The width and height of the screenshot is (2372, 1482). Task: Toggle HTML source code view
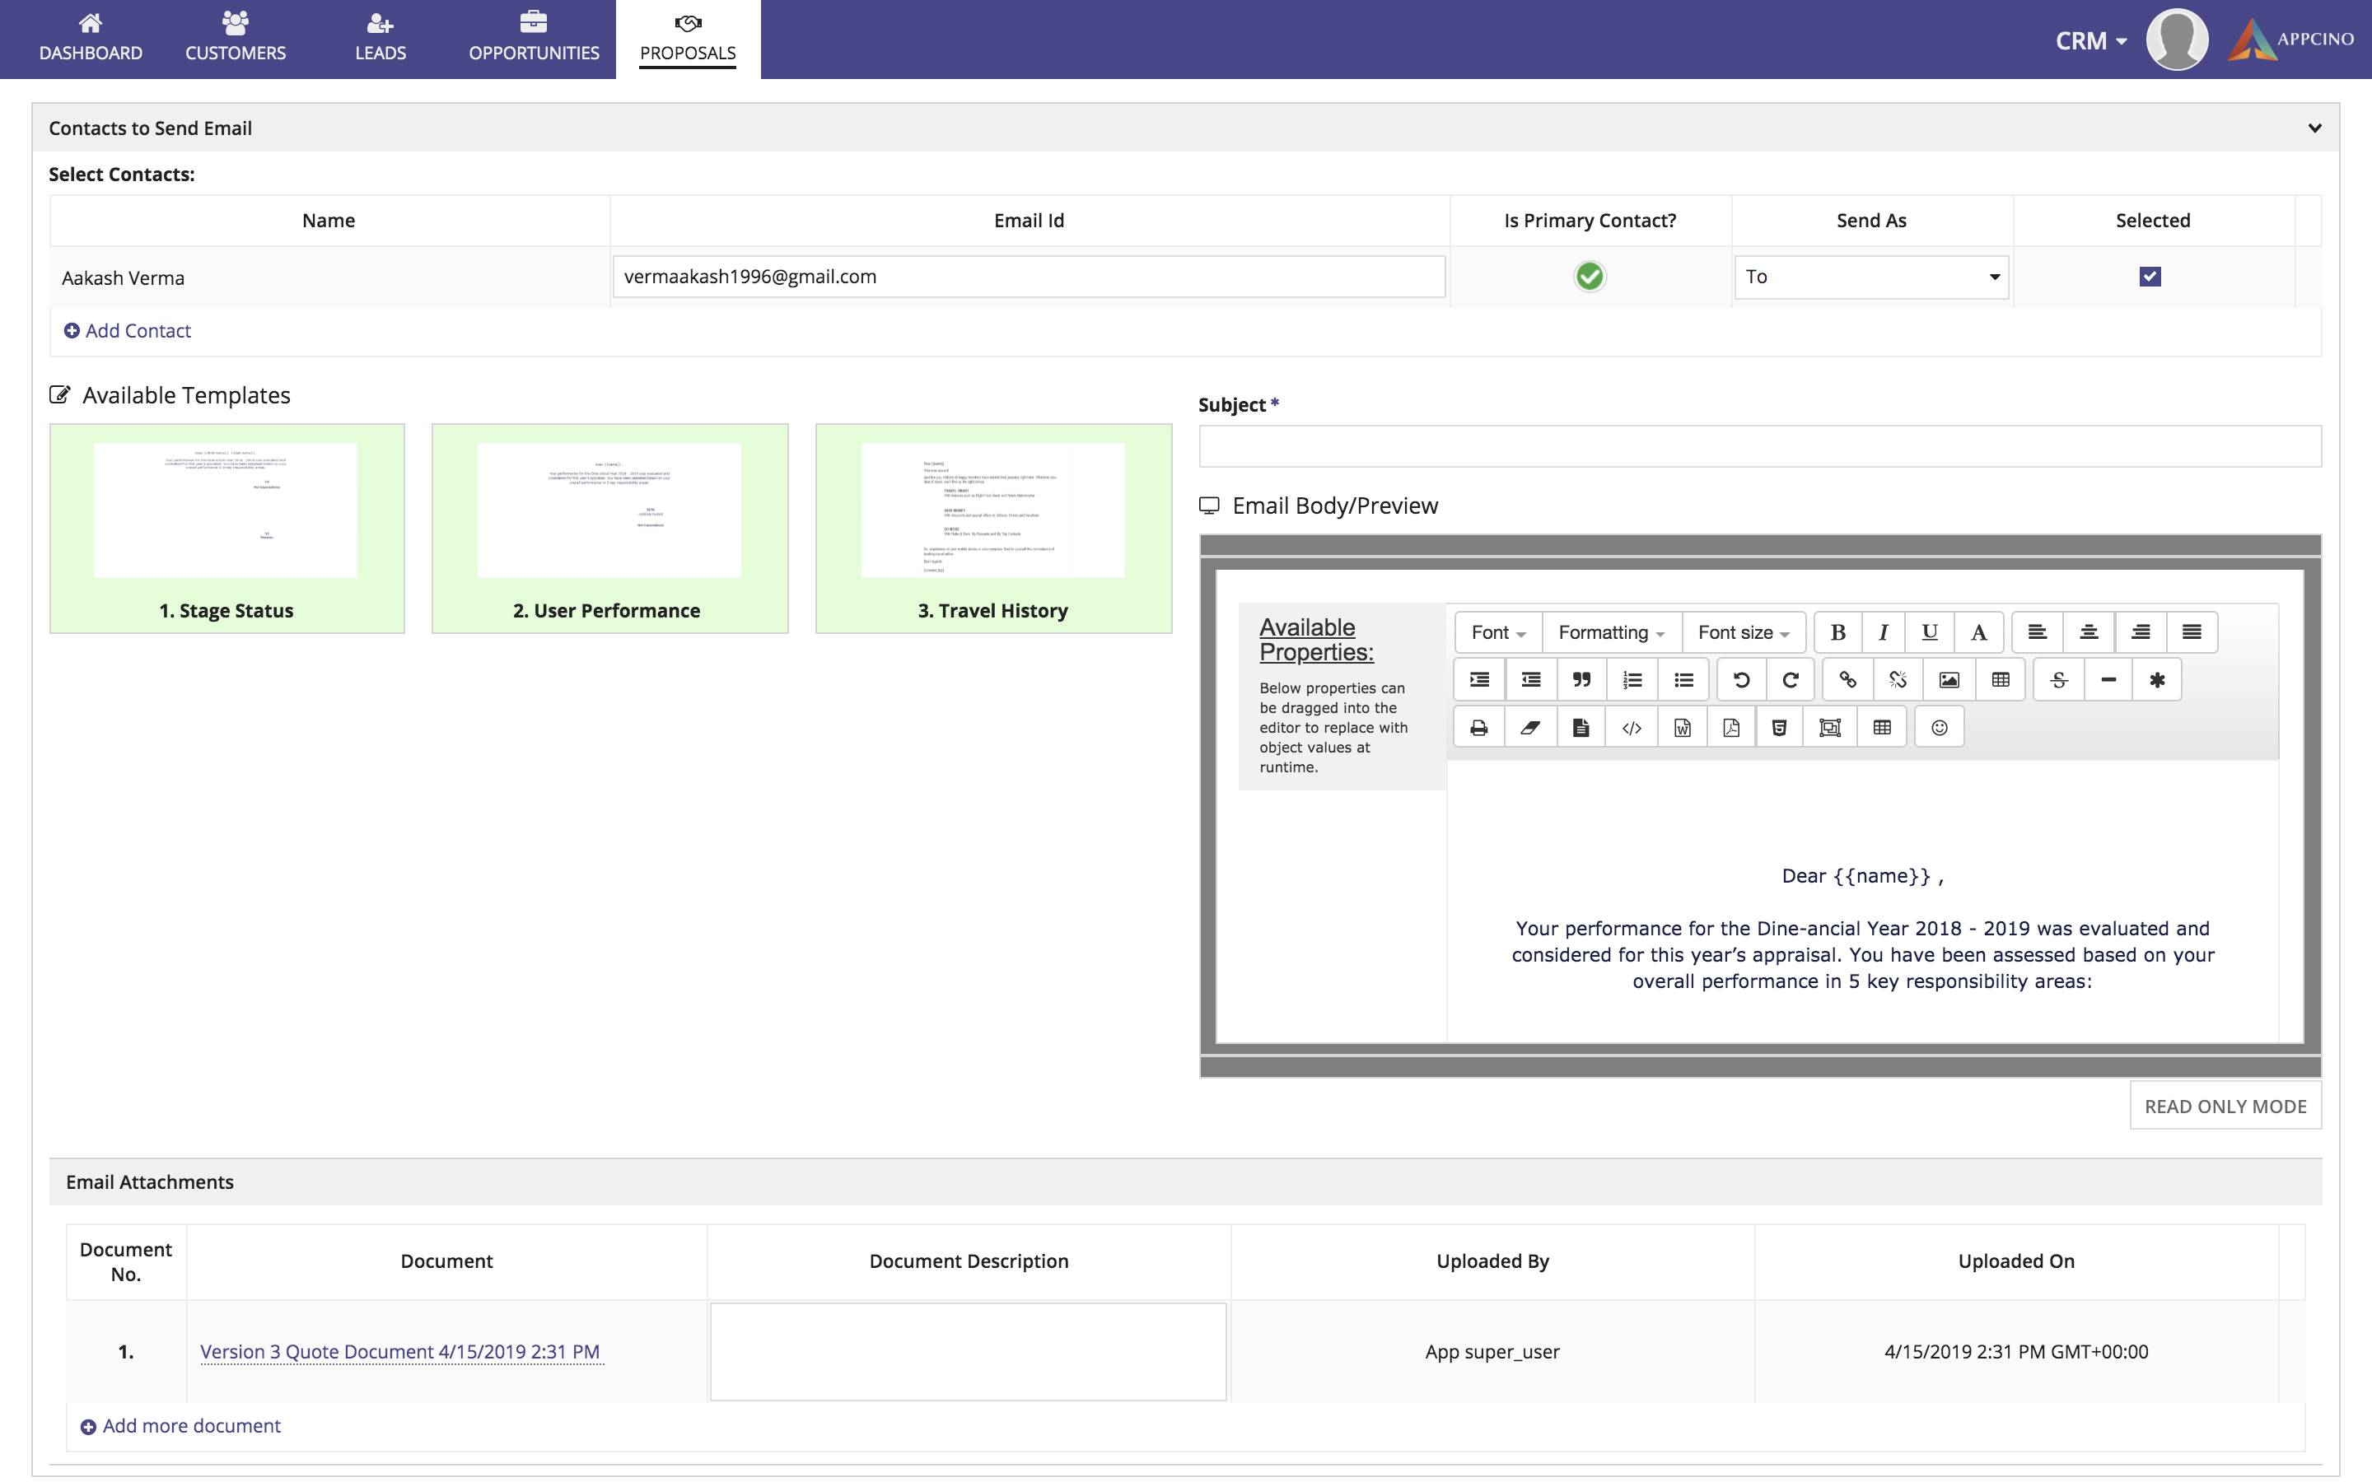[x=1631, y=727]
